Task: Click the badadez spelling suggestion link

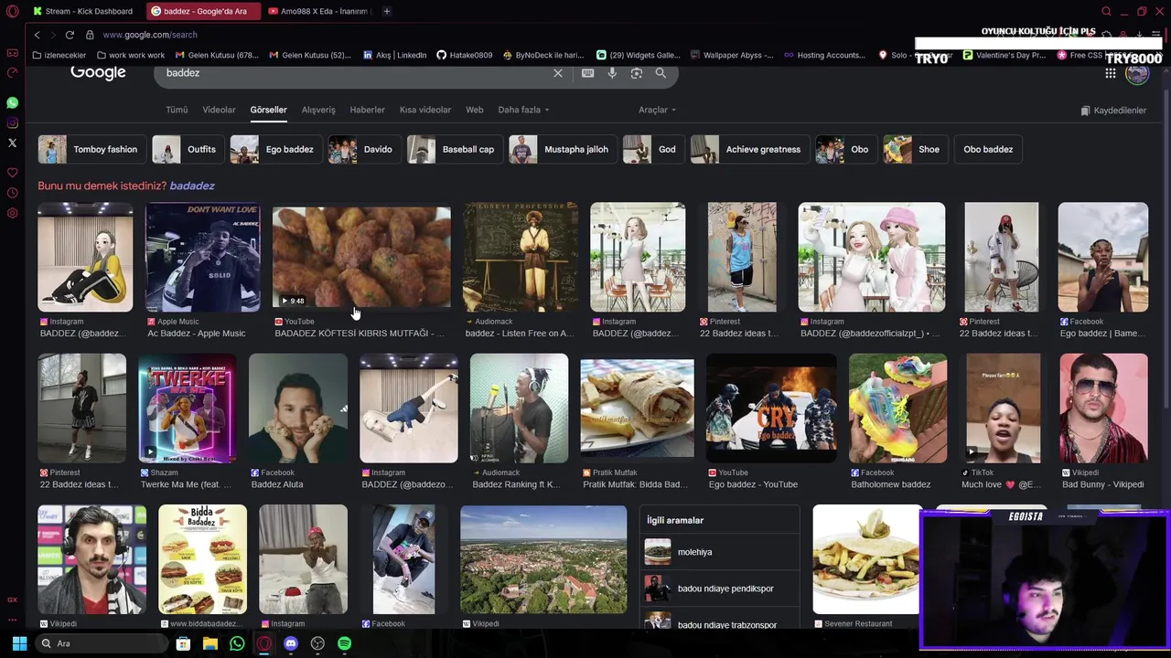Action: click(192, 186)
